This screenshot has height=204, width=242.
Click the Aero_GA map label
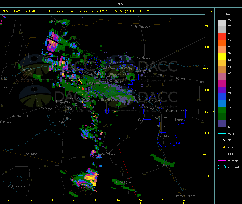(x=161, y=126)
